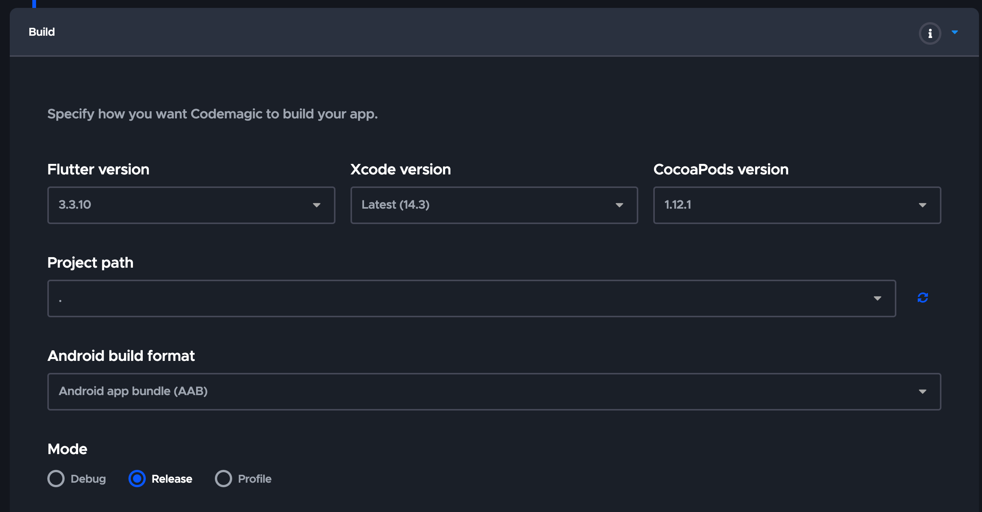Click the Project path dropdown arrow
The height and width of the screenshot is (512, 982).
click(877, 298)
